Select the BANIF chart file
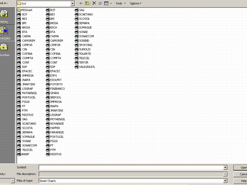The image size is (247, 185). [x=23, y=154]
